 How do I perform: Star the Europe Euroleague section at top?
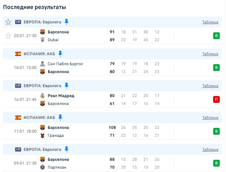(8, 22)
